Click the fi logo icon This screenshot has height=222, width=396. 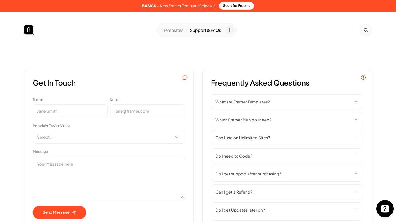(x=29, y=30)
